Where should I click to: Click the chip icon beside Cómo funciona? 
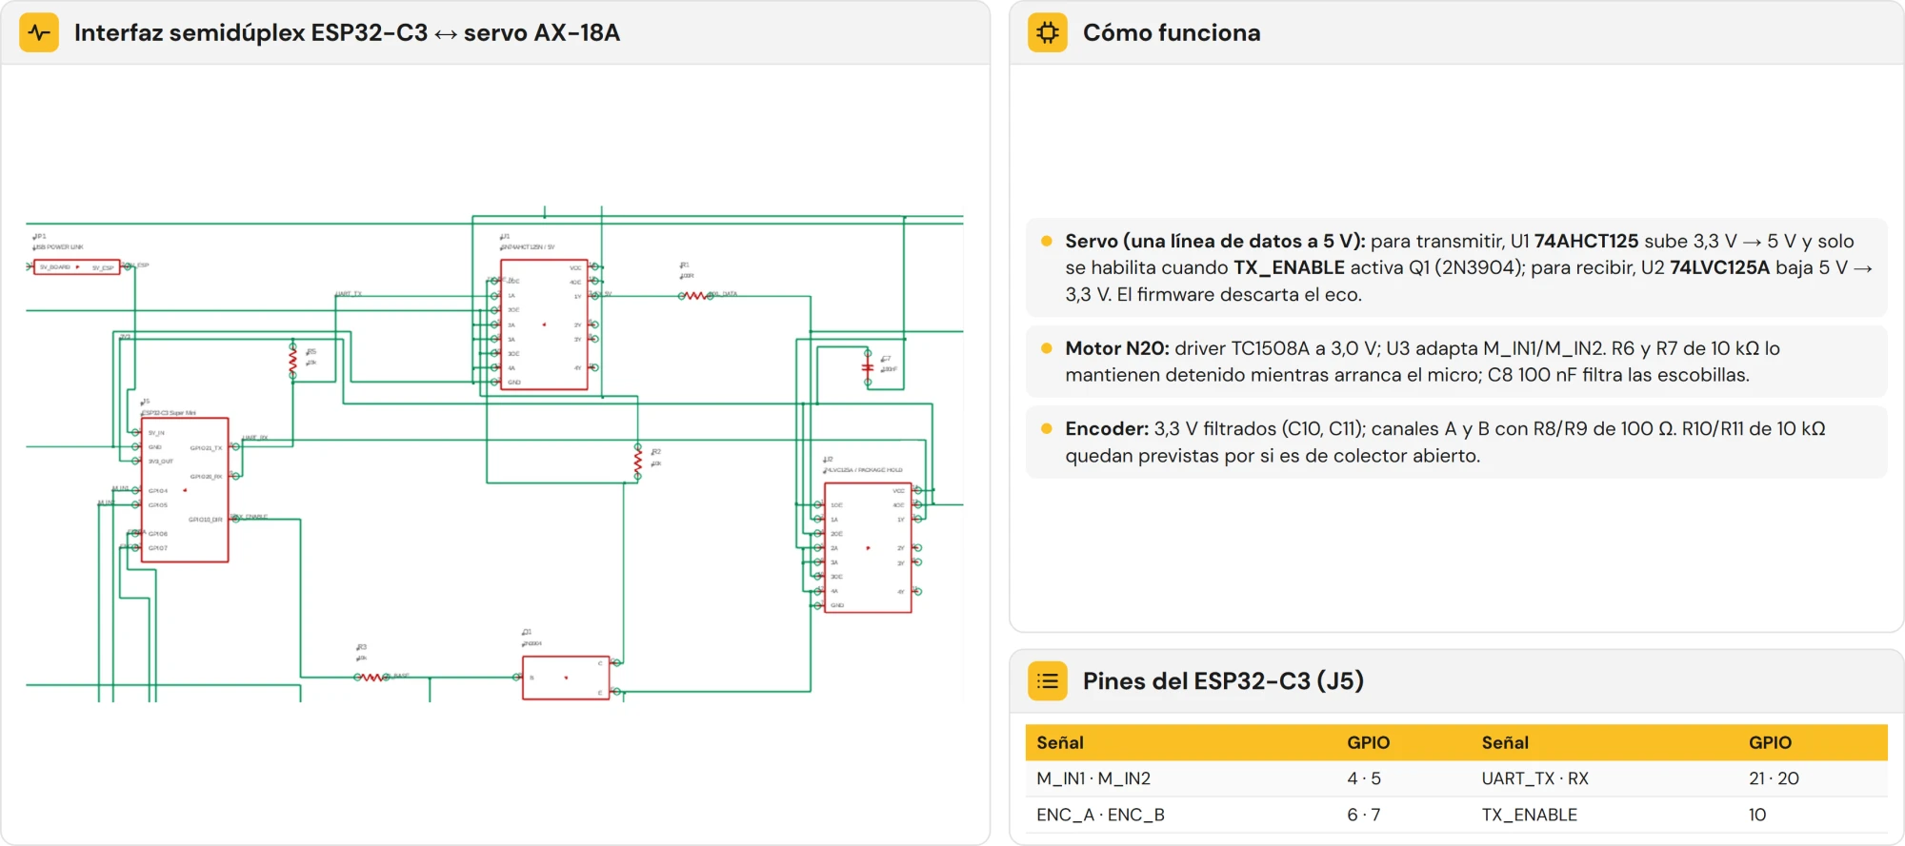[1048, 32]
